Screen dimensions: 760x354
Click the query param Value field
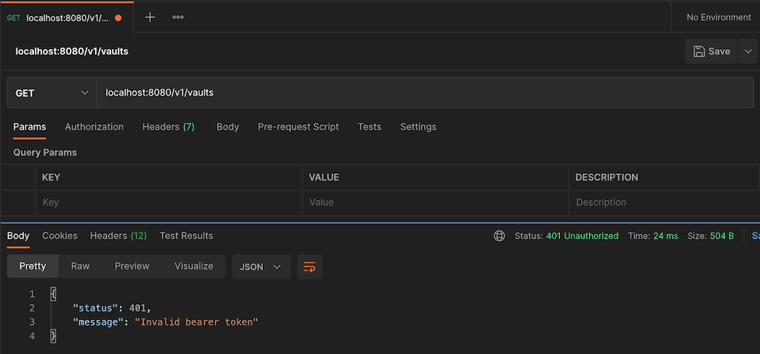[x=436, y=203]
